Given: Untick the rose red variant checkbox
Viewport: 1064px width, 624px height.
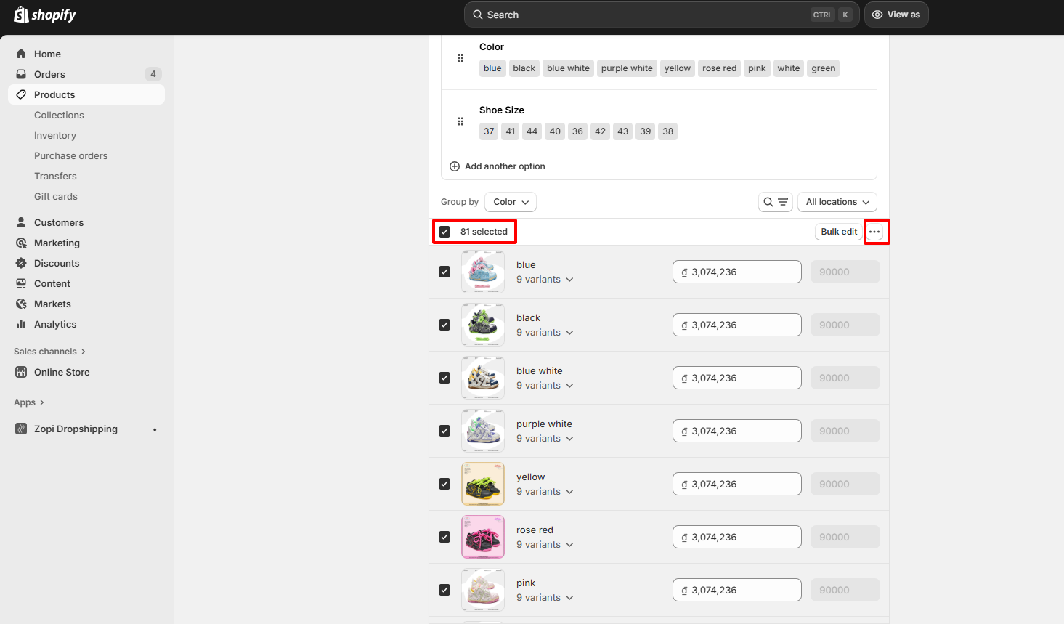Looking at the screenshot, I should point(444,537).
